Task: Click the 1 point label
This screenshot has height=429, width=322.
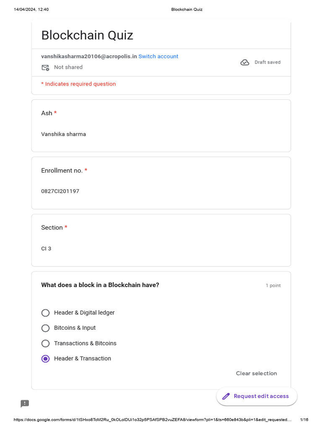Action: point(273,286)
